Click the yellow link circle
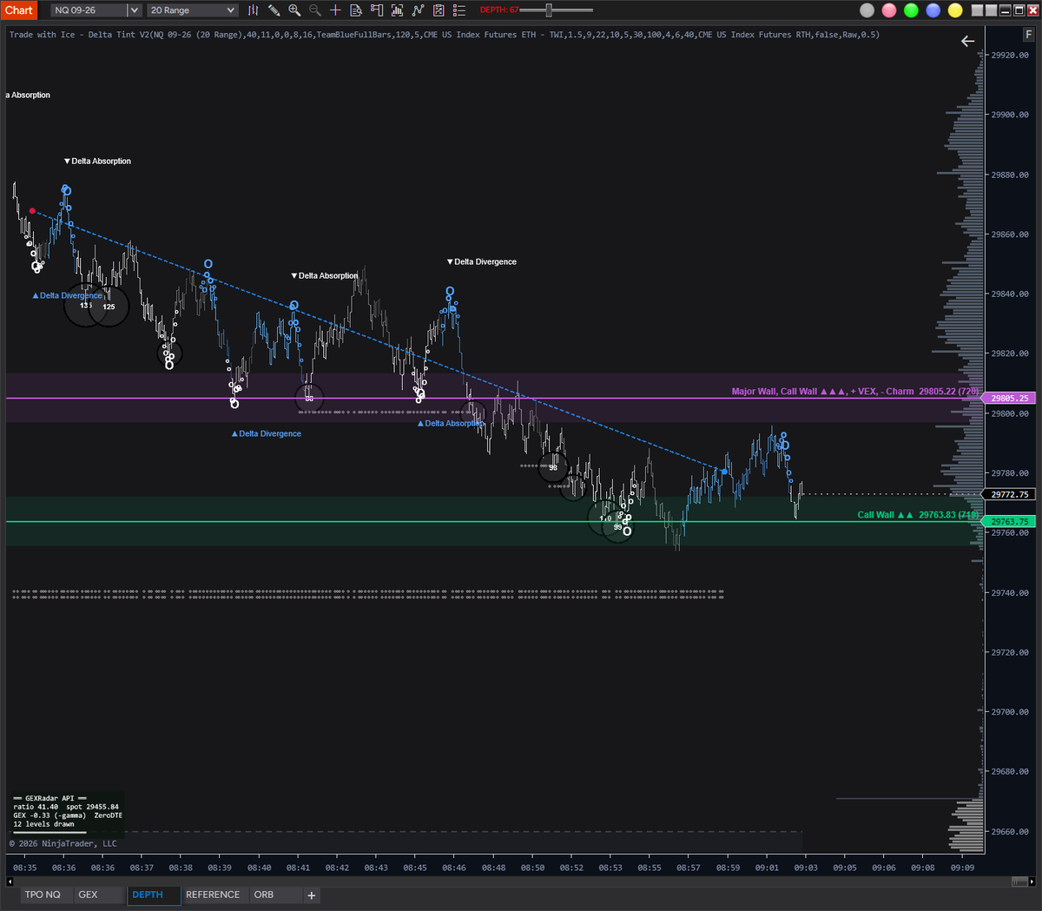 point(955,10)
